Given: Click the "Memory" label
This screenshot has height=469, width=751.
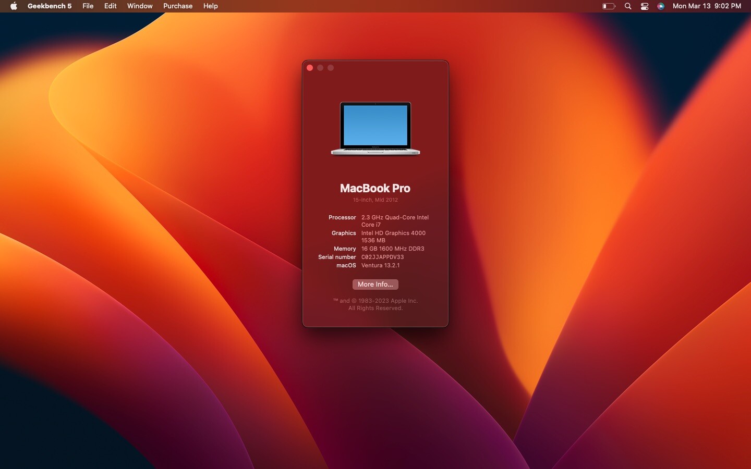Looking at the screenshot, I should [x=345, y=249].
